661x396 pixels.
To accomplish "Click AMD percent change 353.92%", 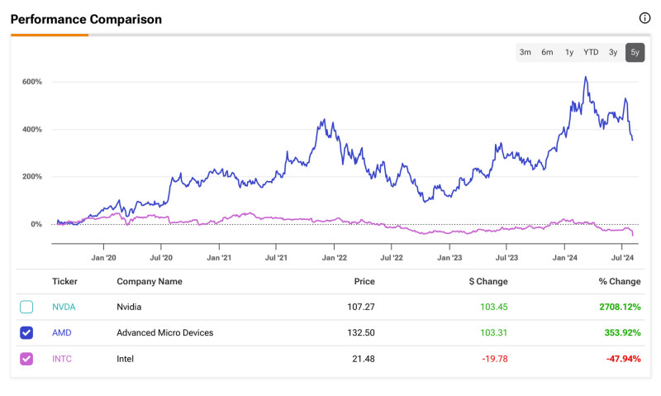I will pyautogui.click(x=623, y=332).
